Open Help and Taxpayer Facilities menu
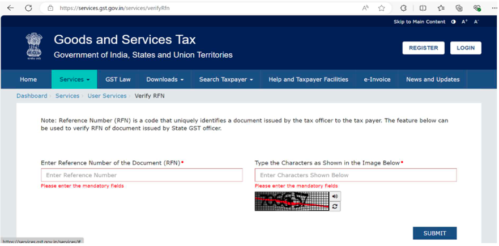499x246 pixels. click(x=308, y=79)
